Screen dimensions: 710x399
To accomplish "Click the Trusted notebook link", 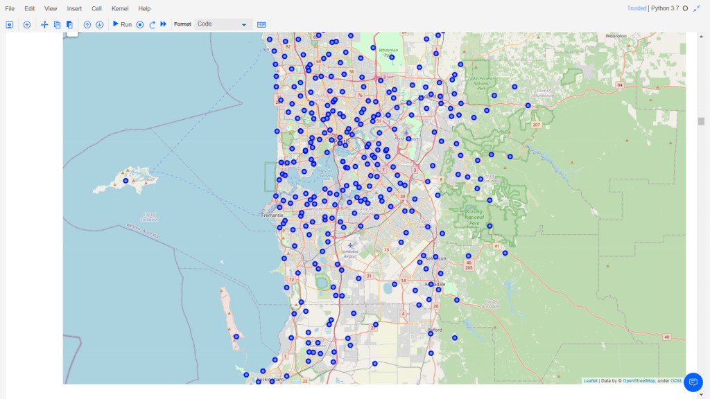I will 636,8.
